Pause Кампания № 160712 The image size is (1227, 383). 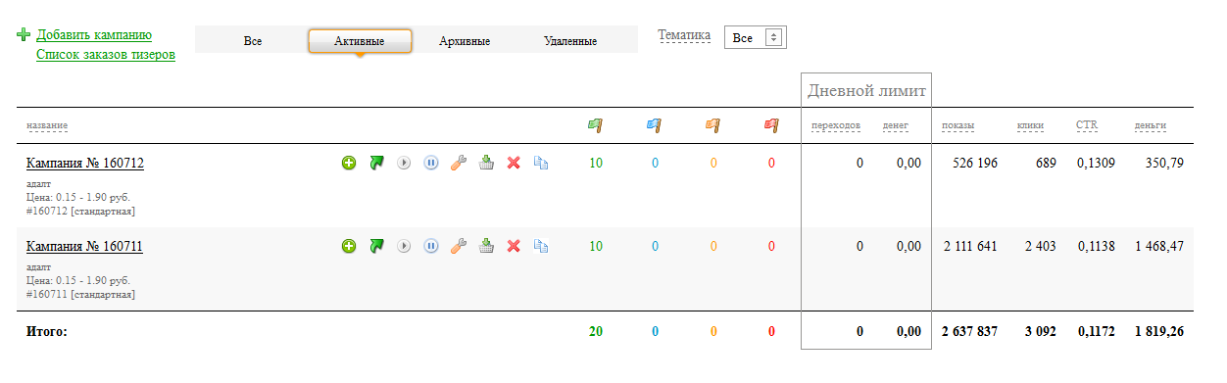431,163
